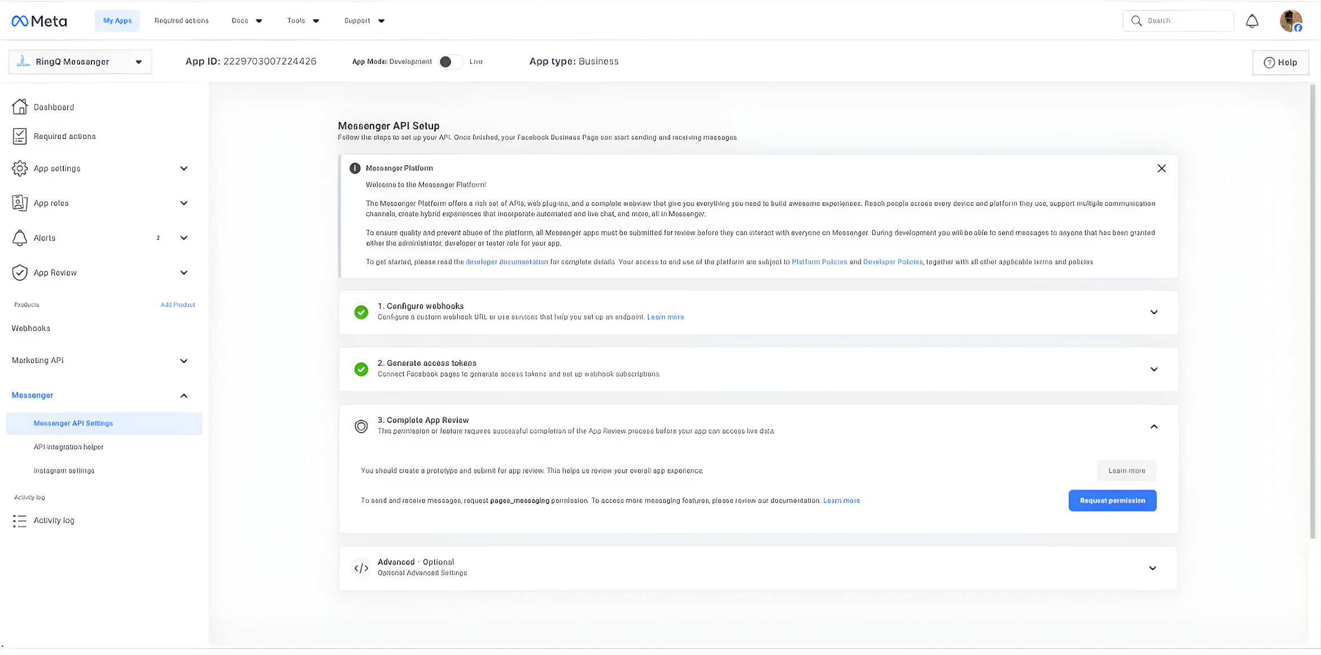Viewport: 1321px width, 655px height.
Task: Collapse the Complete App Review section
Action: 1154,426
